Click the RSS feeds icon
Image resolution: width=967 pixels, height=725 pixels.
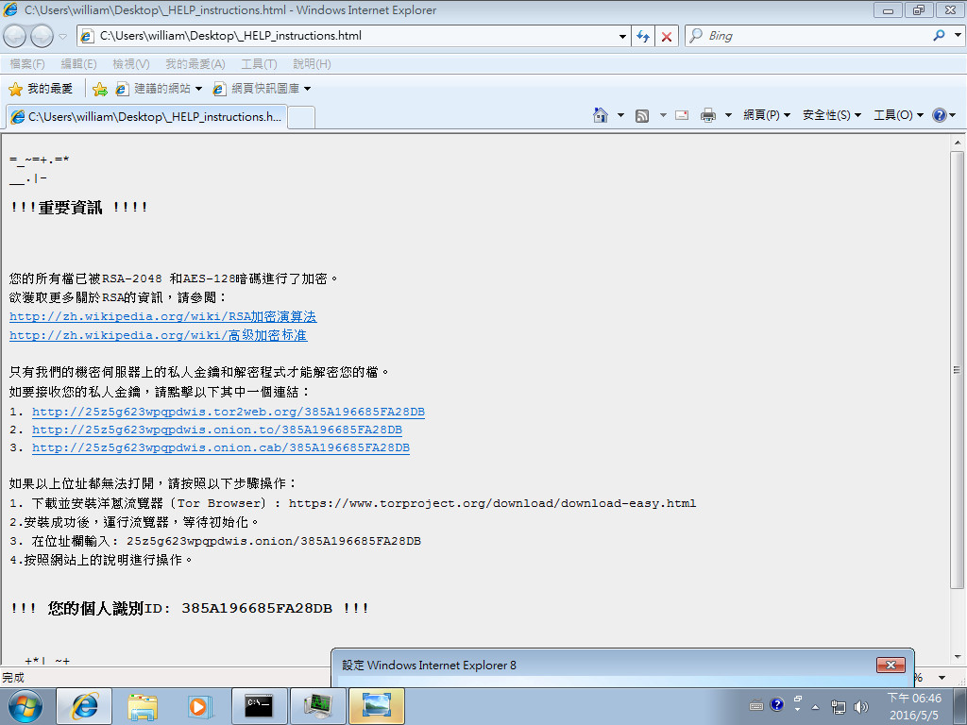[x=642, y=115]
